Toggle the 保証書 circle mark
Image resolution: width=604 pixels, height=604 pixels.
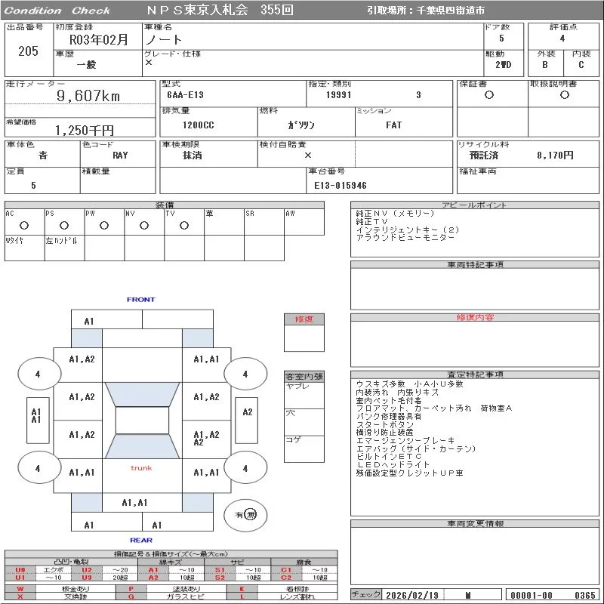pos(489,95)
